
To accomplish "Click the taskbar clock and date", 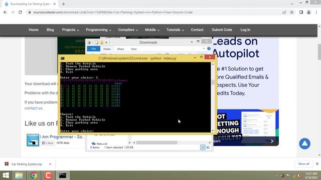I will pyautogui.click(x=311, y=175).
